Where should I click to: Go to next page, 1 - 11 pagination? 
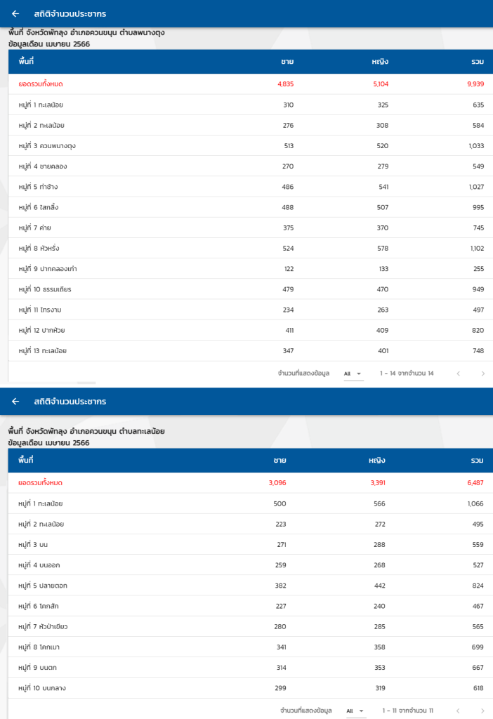click(x=482, y=711)
